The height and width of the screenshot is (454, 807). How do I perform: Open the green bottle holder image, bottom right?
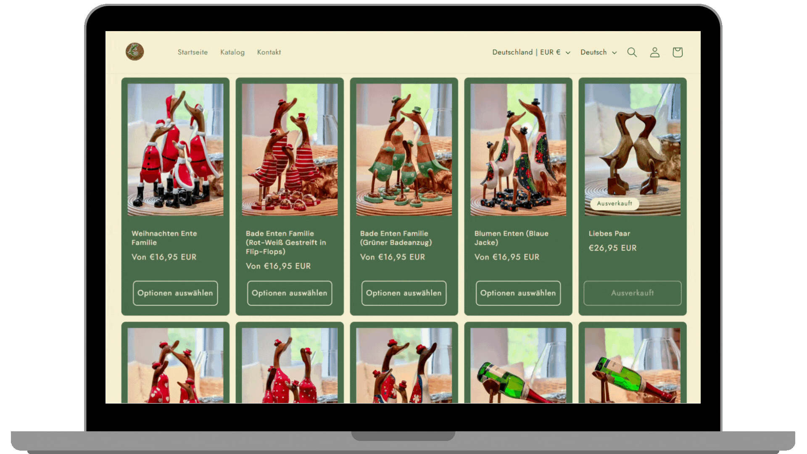coord(632,366)
